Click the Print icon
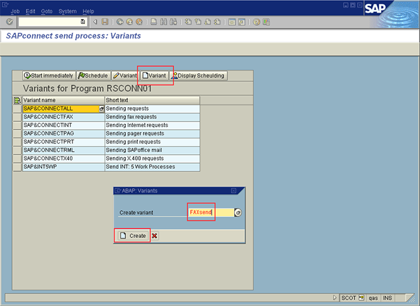This screenshot has width=420, height=306. click(154, 21)
